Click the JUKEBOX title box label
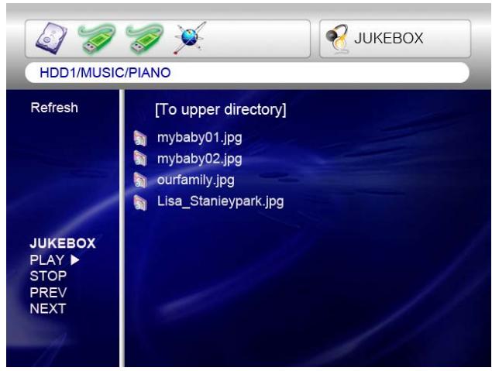The height and width of the screenshot is (371, 492). [389, 38]
